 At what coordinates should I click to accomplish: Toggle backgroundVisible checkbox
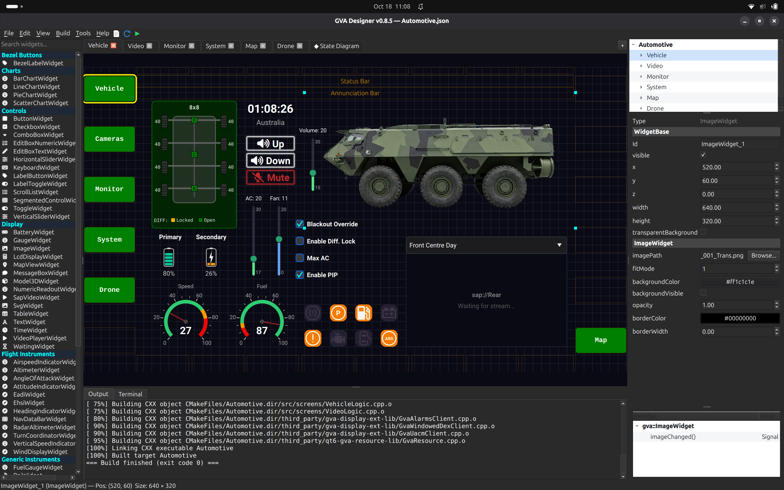coord(703,293)
